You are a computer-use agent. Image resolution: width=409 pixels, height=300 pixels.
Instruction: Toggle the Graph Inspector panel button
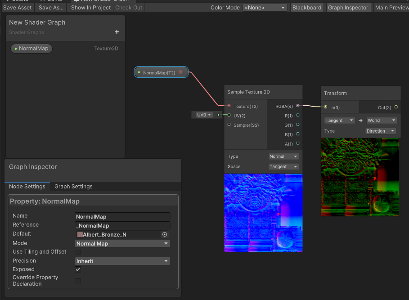point(348,8)
